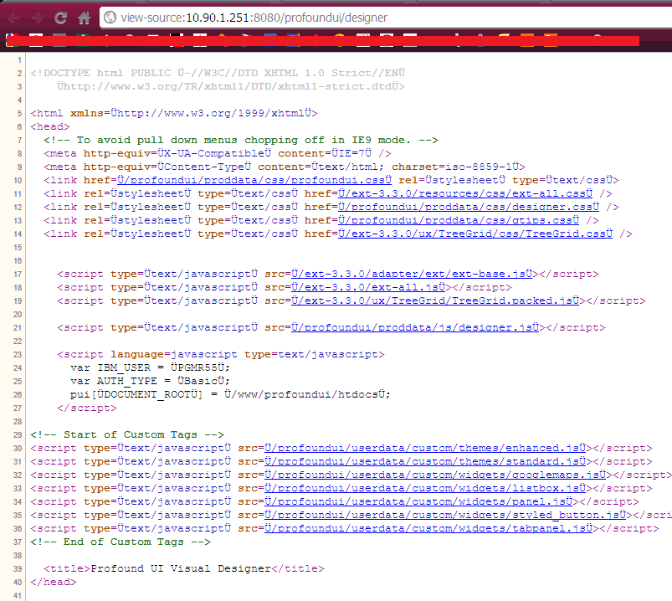Open the themes/enhanced.js script link
This screenshot has width=672, height=601.
[x=425, y=448]
